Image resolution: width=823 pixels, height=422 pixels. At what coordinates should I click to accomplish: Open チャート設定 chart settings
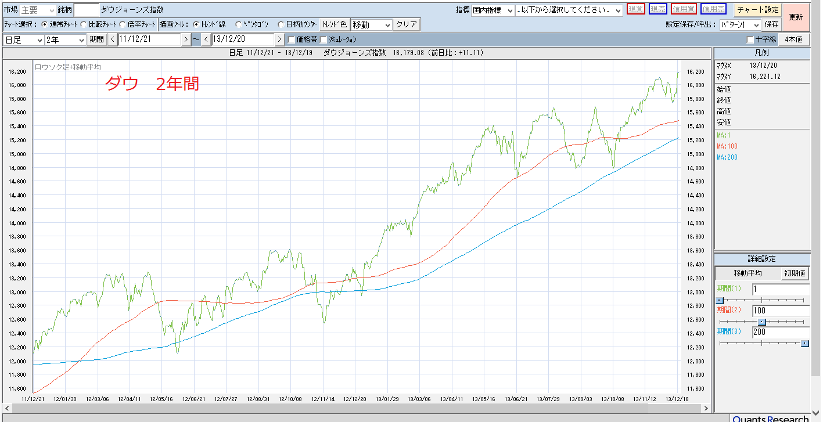point(757,10)
